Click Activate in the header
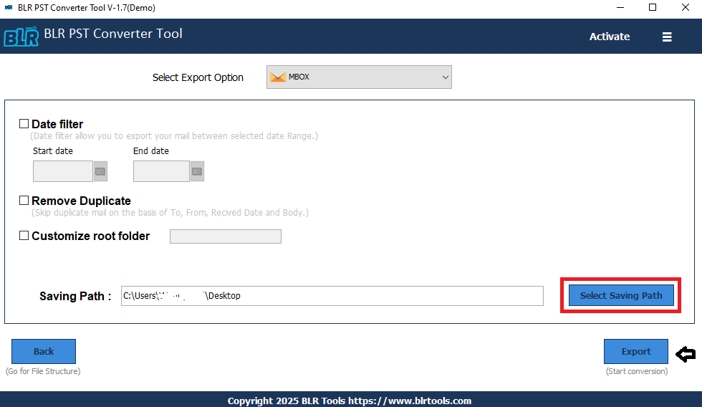Viewport: 702px width, 407px height. (610, 37)
